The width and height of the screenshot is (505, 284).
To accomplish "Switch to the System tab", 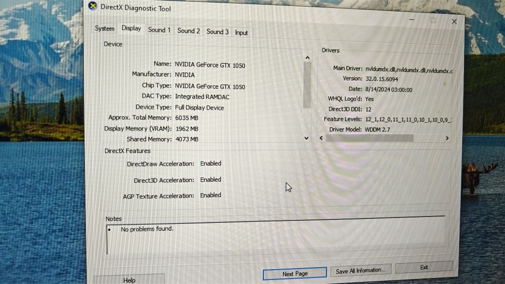I will [105, 29].
